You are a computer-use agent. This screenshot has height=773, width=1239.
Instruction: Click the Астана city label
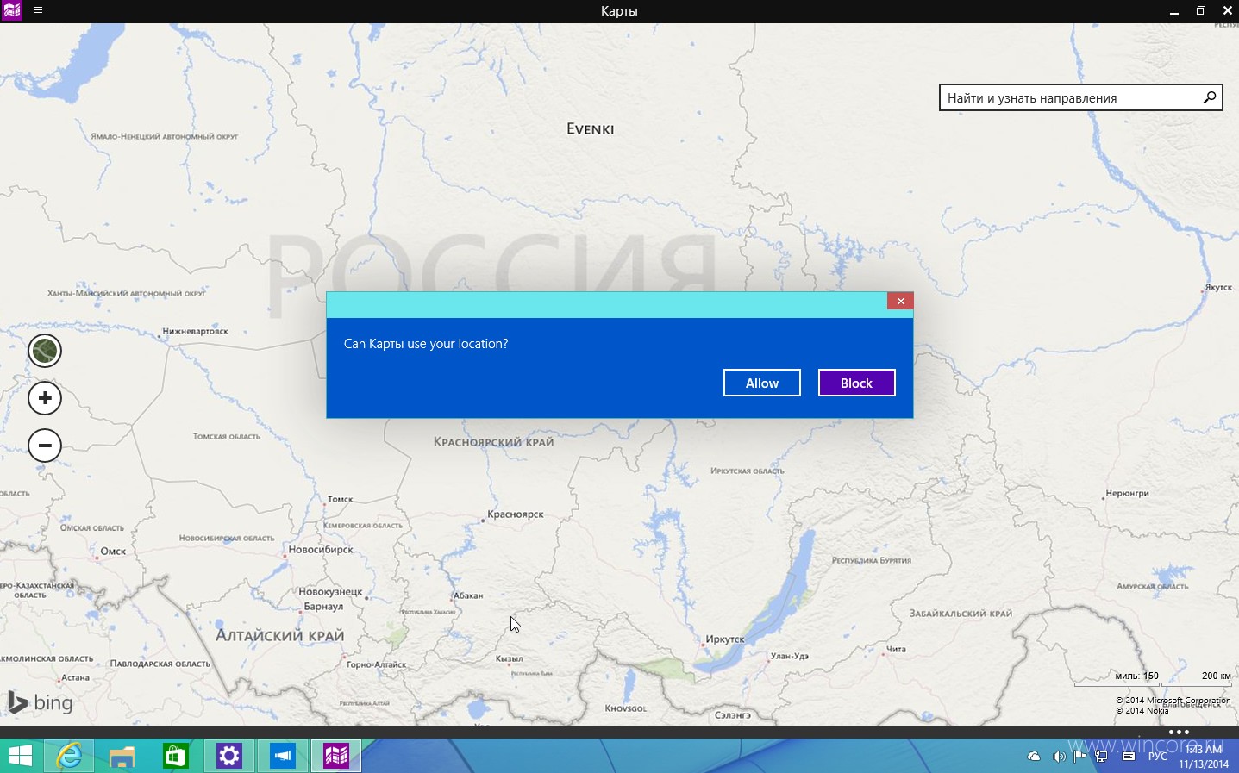(x=76, y=677)
